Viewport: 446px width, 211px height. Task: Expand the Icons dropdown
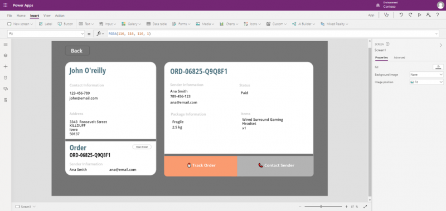tap(259, 24)
